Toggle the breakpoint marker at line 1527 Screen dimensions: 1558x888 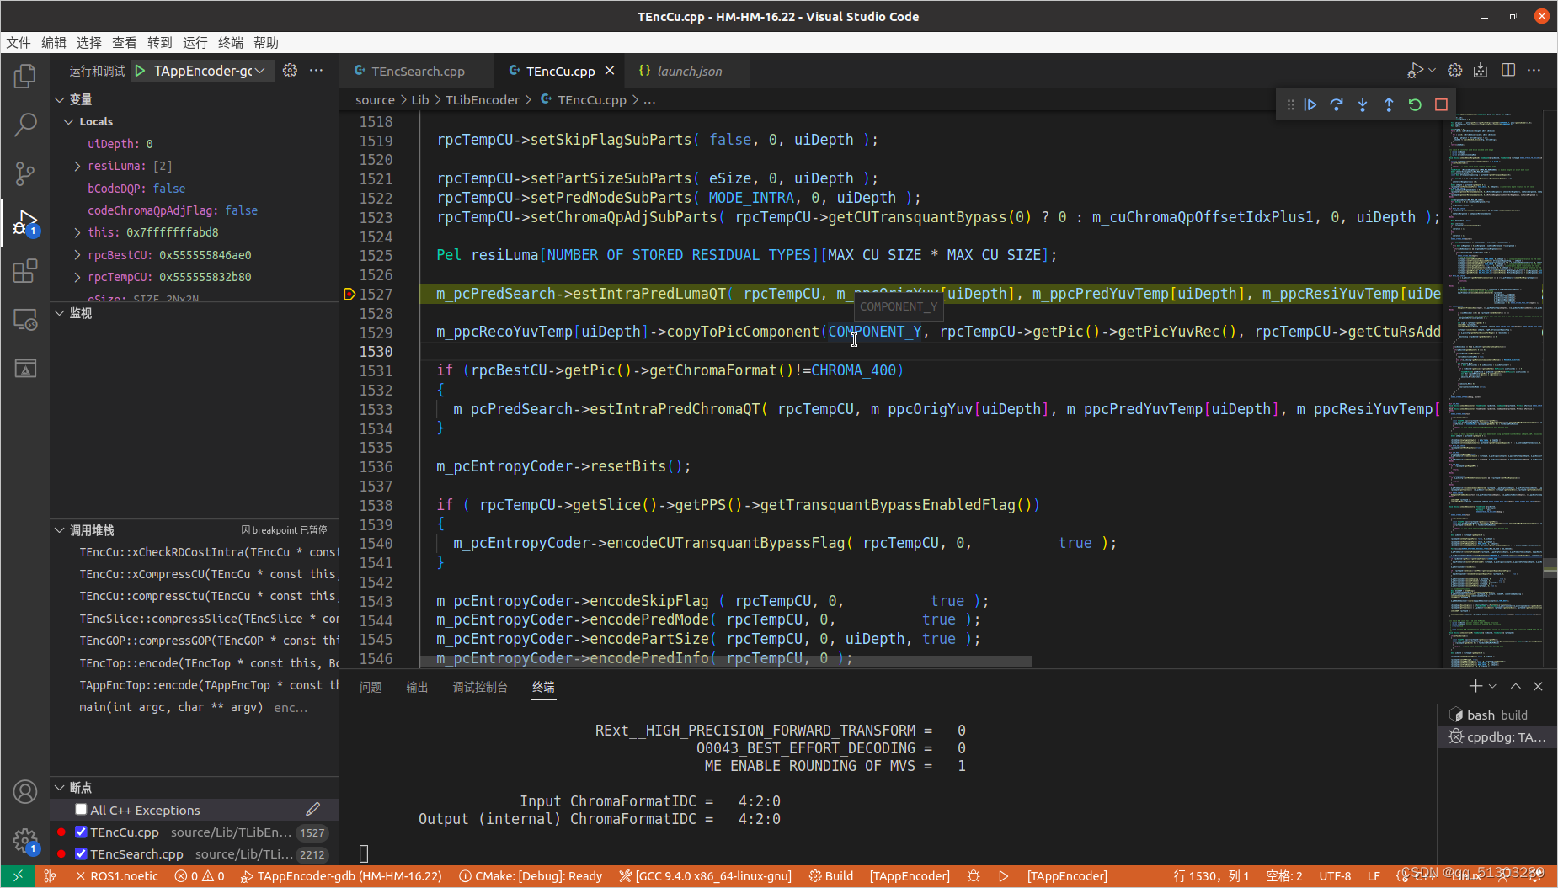(x=349, y=294)
